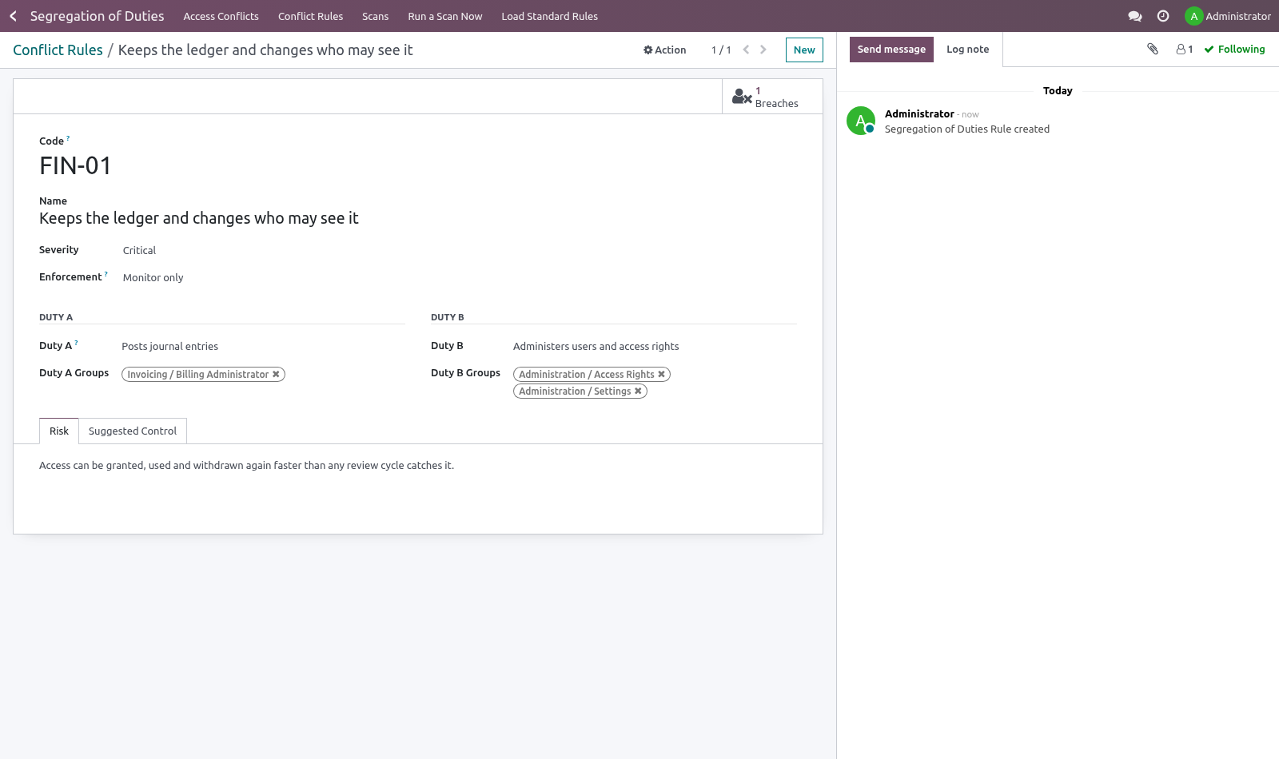Click the back arrow beside Segregation of Duties
The width and height of the screenshot is (1279, 759).
click(x=13, y=16)
